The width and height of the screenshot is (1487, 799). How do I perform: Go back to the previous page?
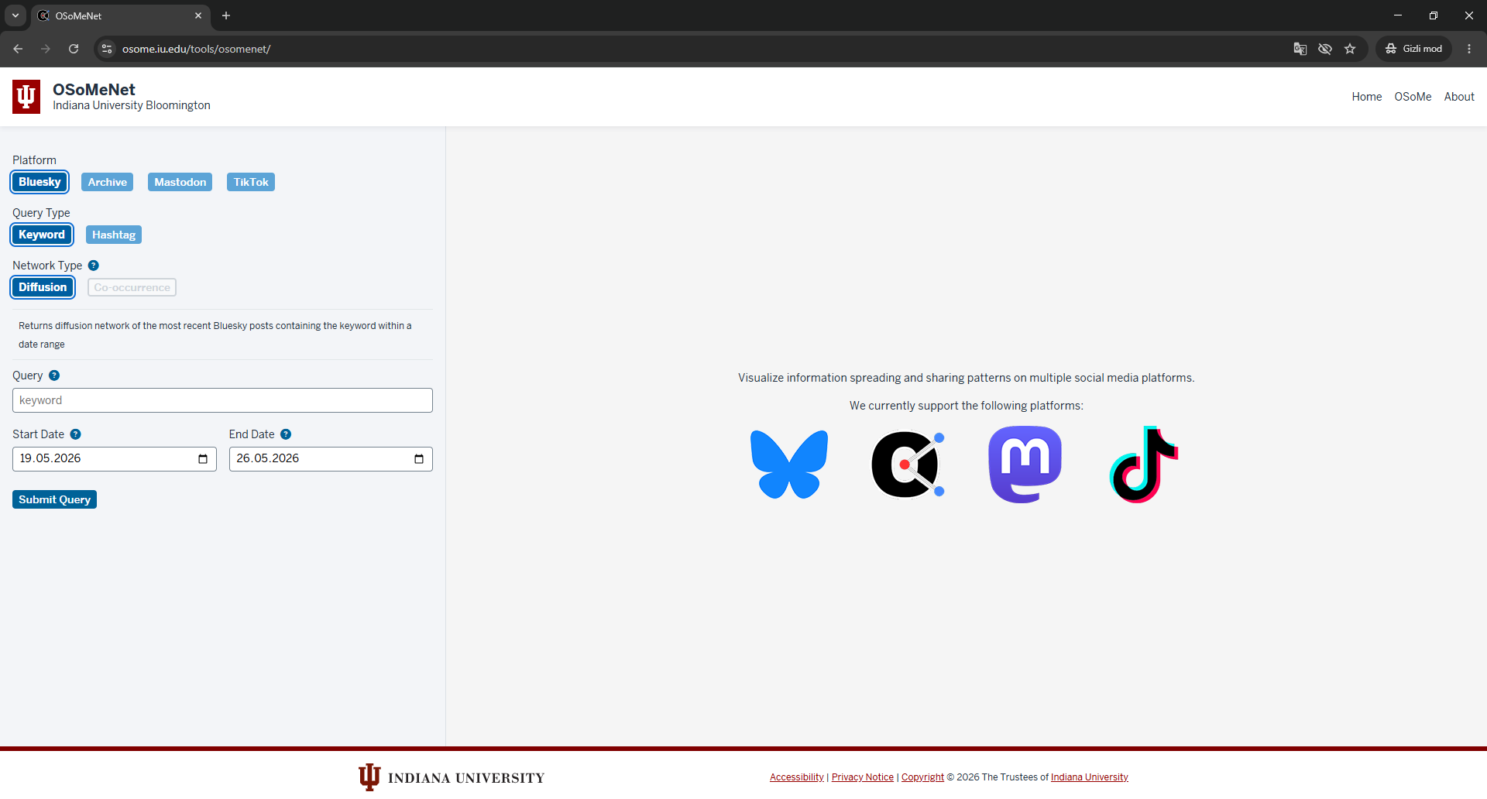[18, 49]
